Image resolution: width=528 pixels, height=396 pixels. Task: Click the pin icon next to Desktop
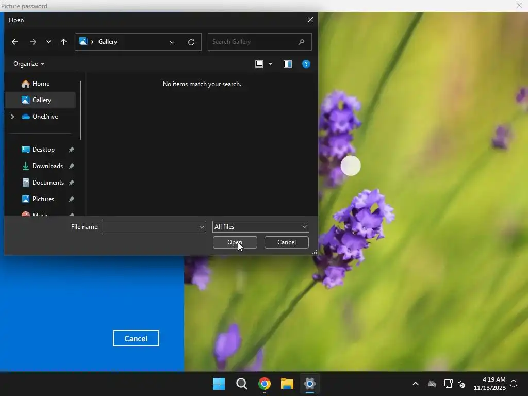click(71, 150)
